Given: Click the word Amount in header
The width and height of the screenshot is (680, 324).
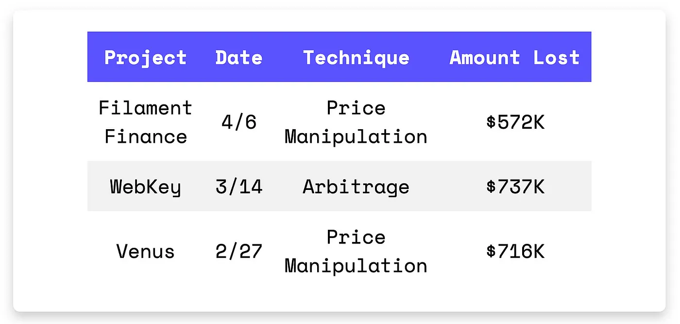Looking at the screenshot, I should (x=485, y=57).
